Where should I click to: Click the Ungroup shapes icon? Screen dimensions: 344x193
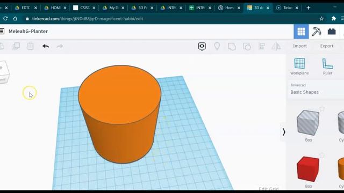pyautogui.click(x=247, y=47)
